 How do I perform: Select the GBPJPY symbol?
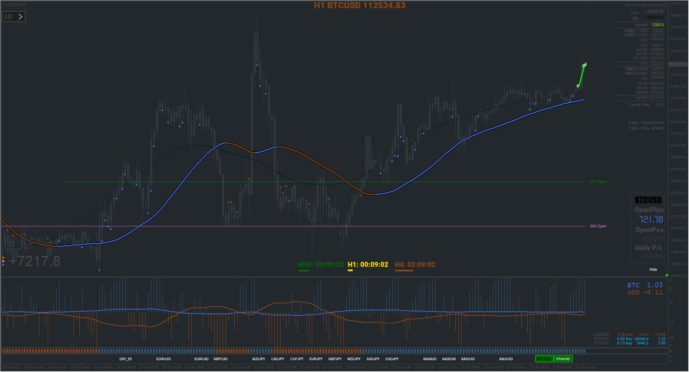coord(335,359)
